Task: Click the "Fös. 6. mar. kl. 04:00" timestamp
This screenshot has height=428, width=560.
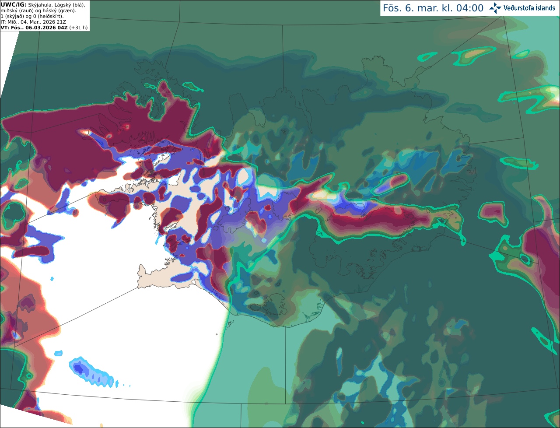Action: point(433,8)
